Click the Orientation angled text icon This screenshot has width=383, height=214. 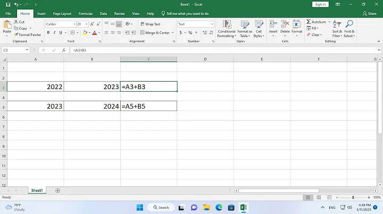click(x=128, y=24)
